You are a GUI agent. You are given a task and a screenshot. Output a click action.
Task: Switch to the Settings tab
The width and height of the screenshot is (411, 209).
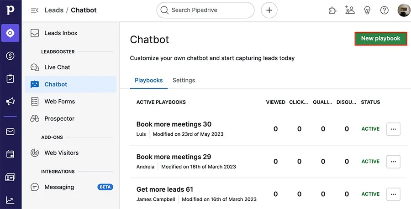(x=184, y=80)
